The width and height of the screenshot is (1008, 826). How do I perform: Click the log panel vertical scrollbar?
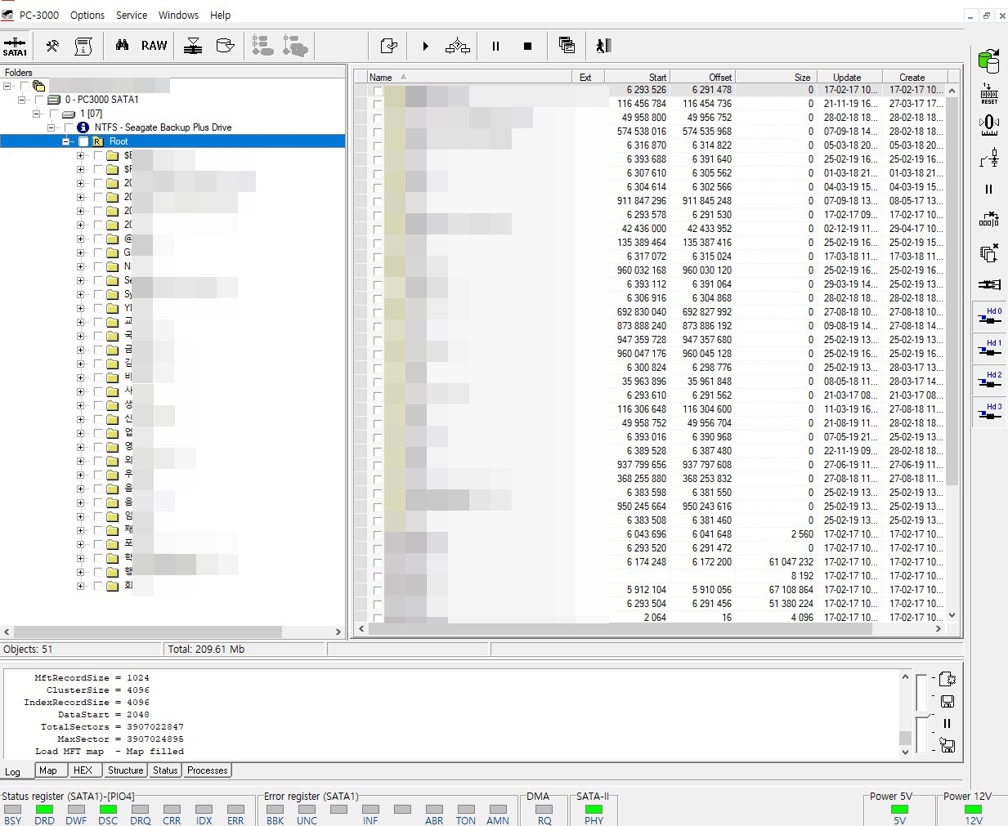point(905,714)
